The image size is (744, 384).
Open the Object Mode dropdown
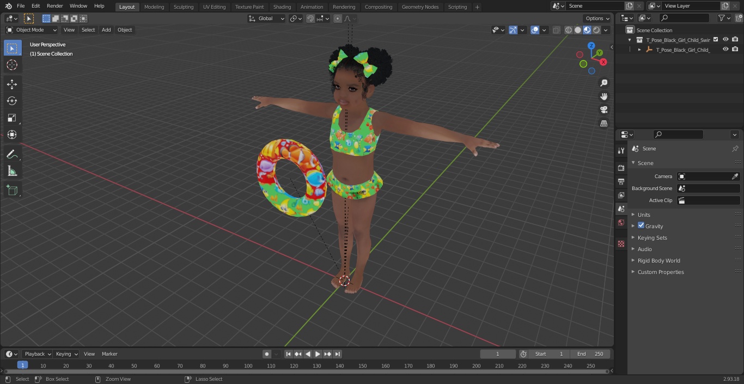[x=32, y=30]
